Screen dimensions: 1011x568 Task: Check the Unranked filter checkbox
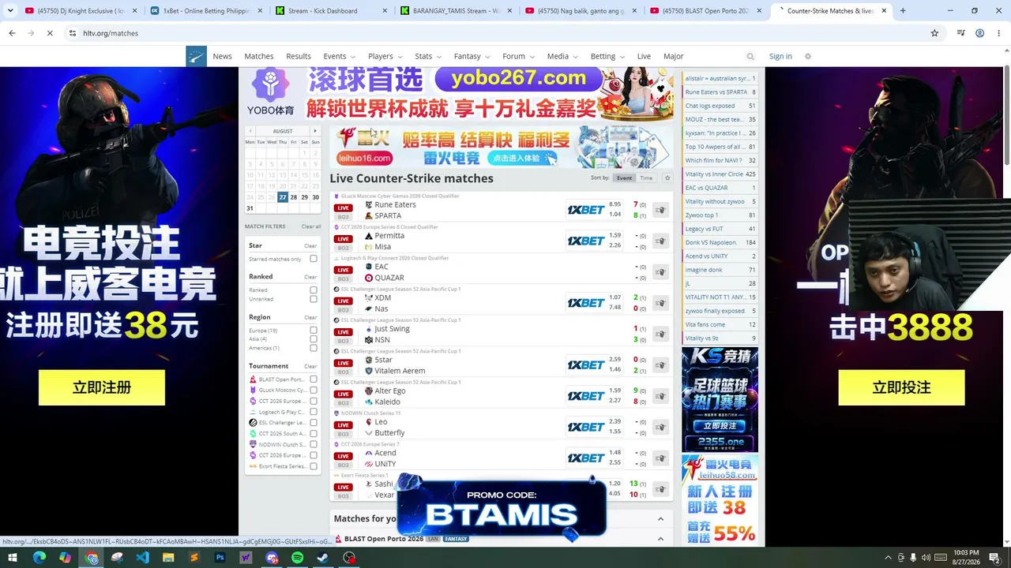tap(314, 299)
